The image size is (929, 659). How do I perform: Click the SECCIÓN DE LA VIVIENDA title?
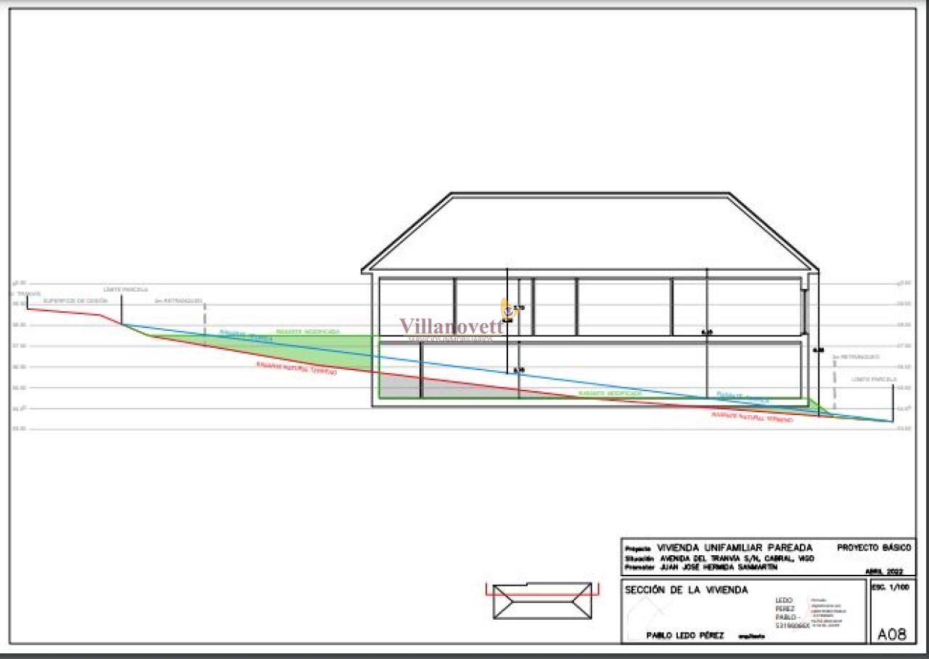click(686, 590)
